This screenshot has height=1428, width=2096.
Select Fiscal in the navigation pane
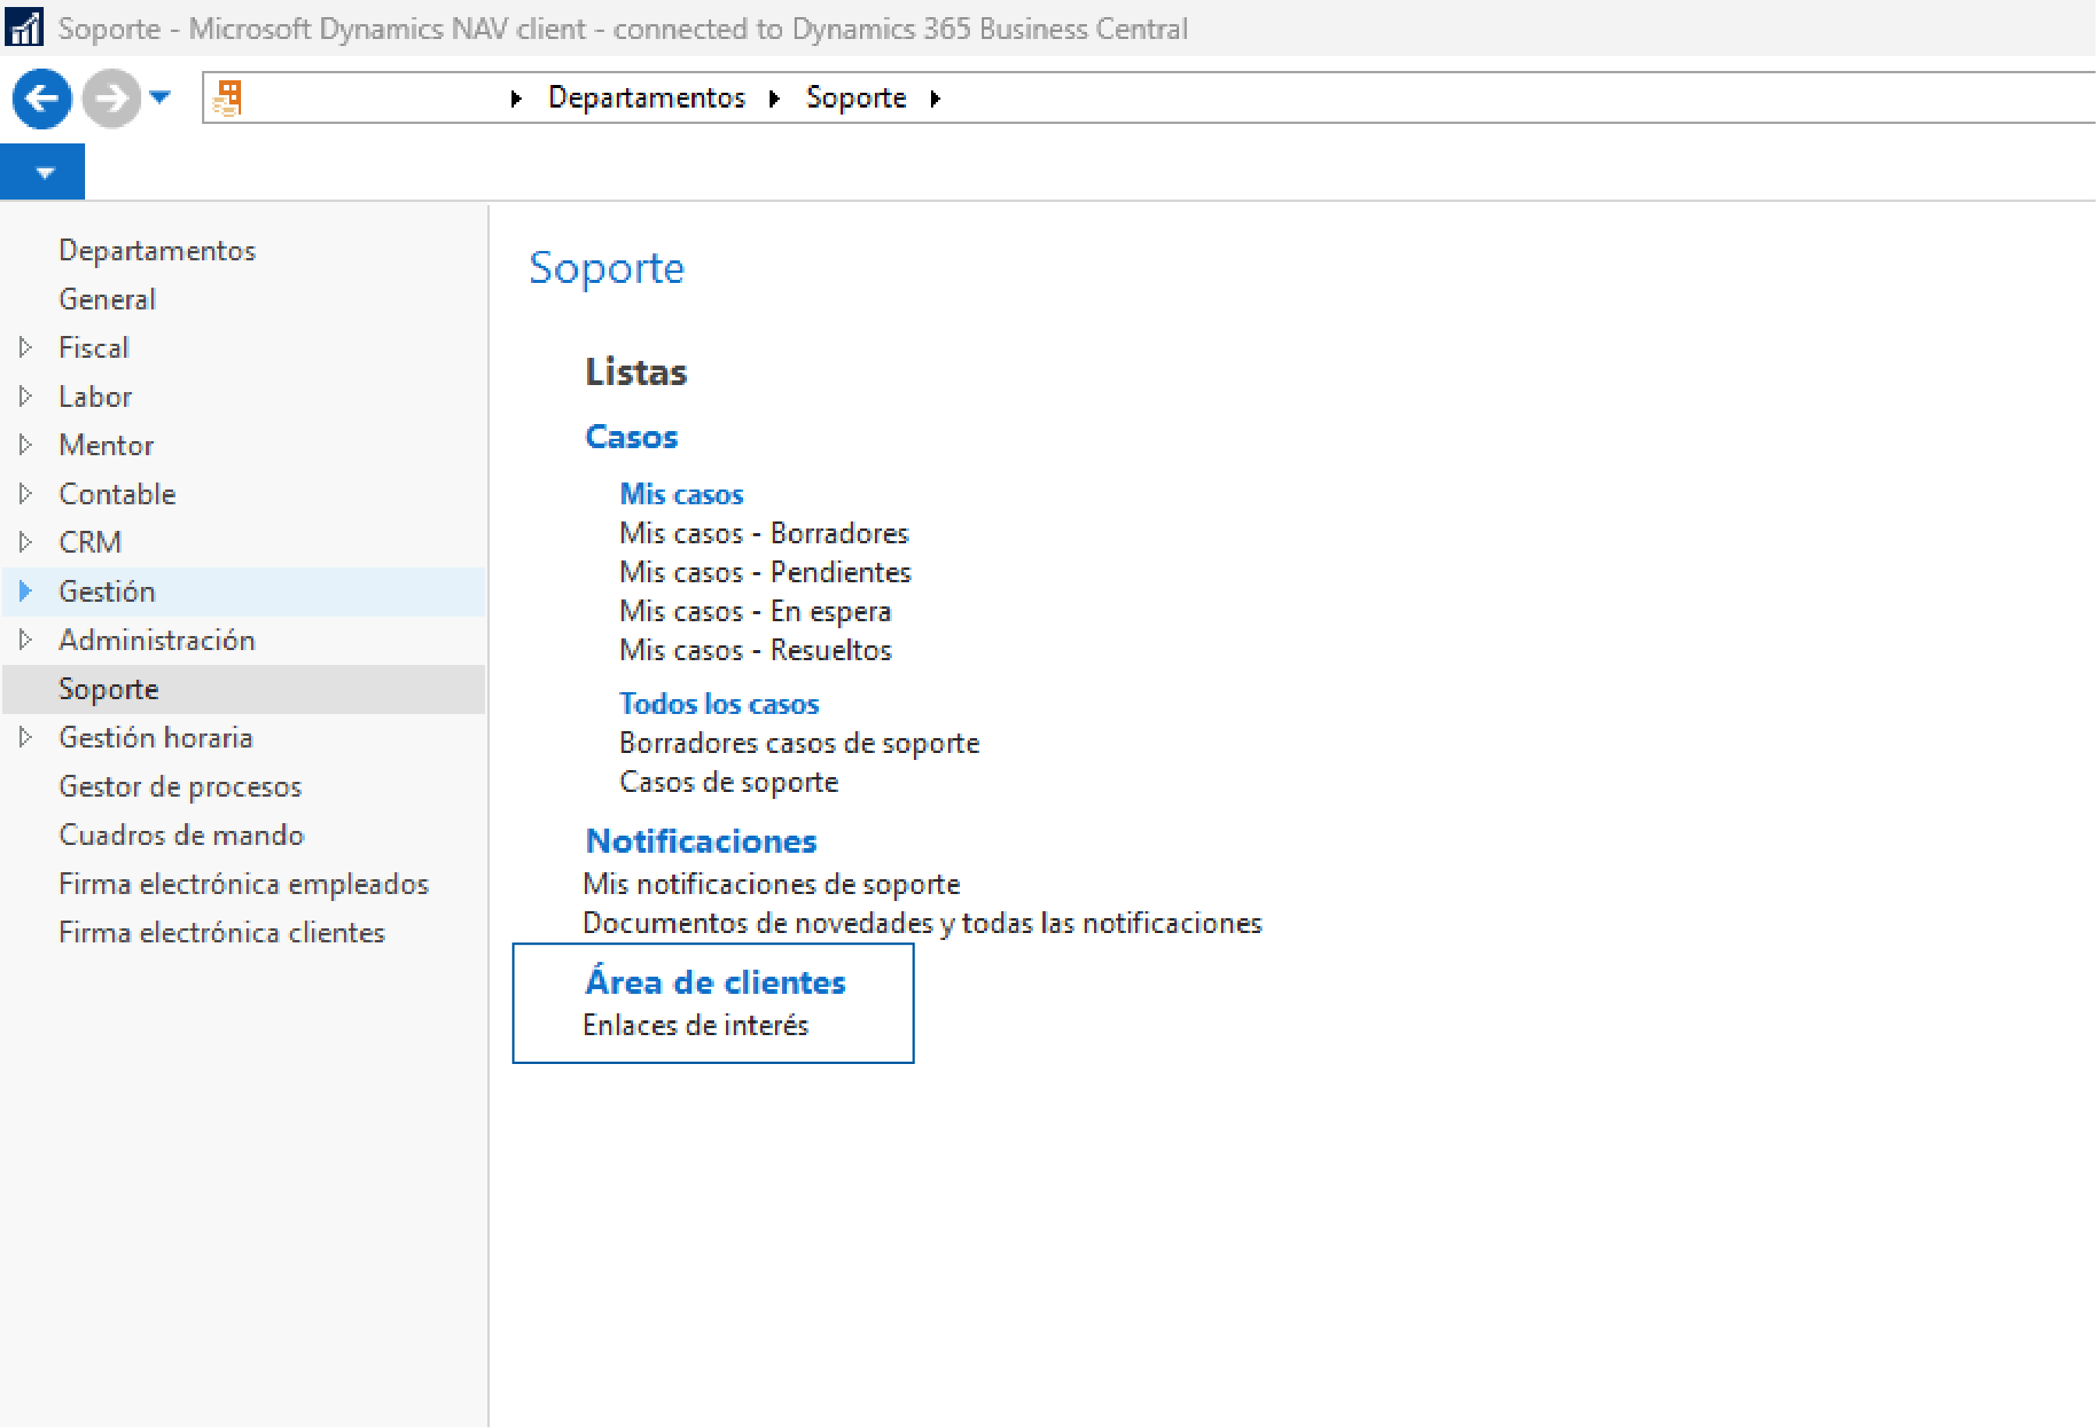click(x=94, y=347)
